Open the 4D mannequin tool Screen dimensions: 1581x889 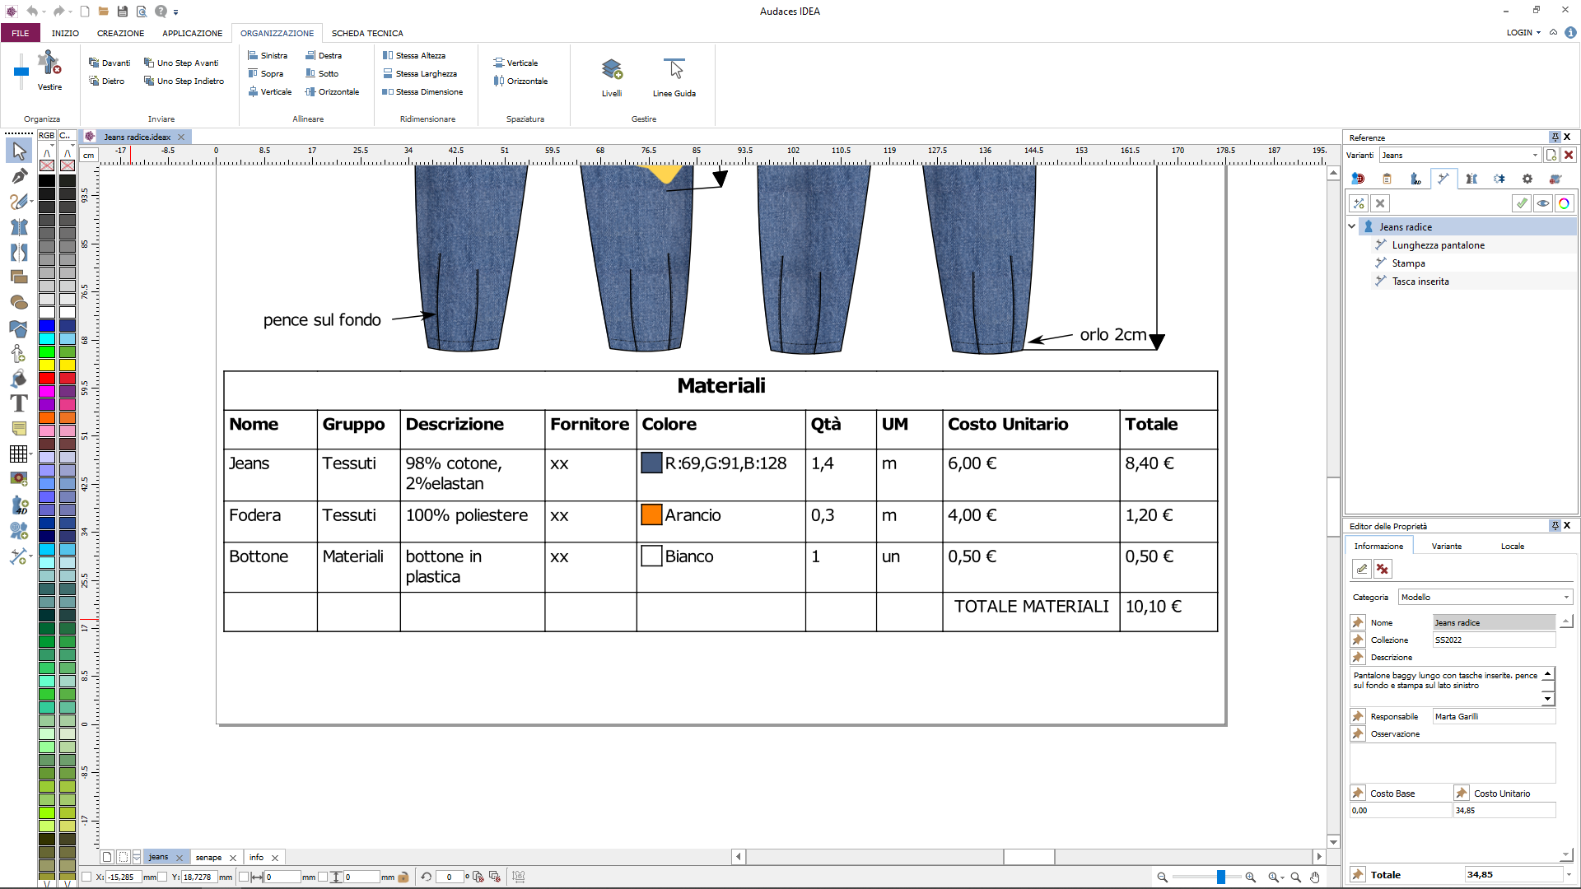tap(19, 505)
